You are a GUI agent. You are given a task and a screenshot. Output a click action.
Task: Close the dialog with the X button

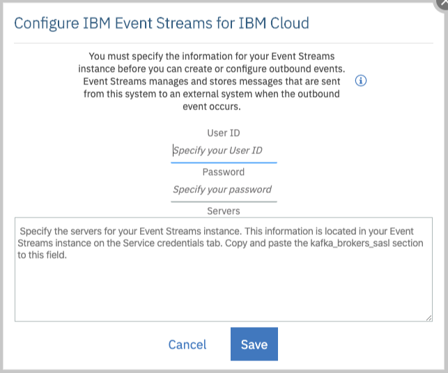click(x=442, y=3)
